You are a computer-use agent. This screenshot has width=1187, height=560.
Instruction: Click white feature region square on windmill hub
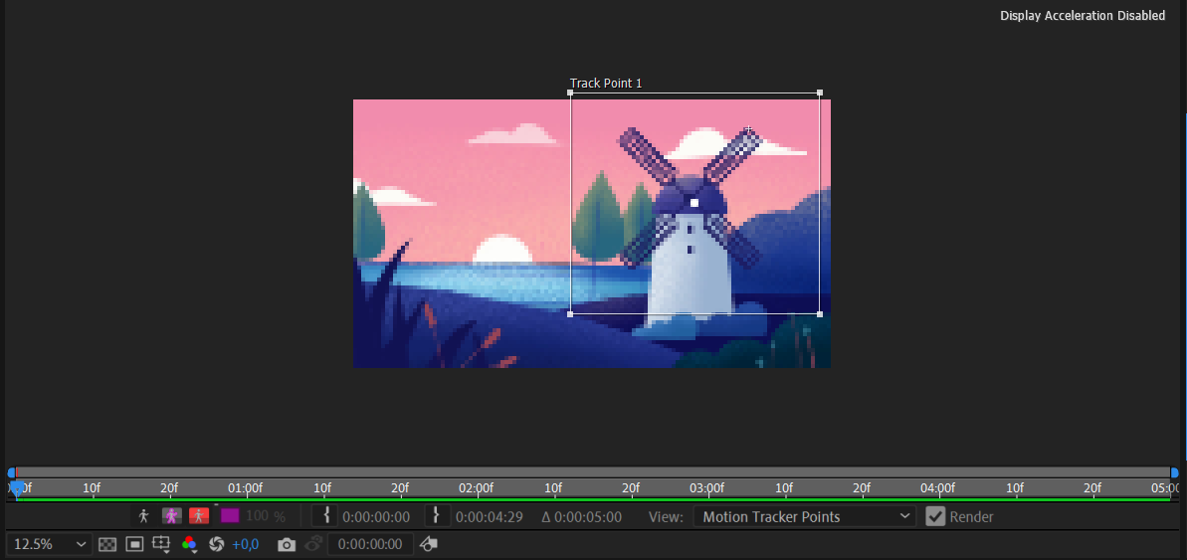click(x=694, y=203)
